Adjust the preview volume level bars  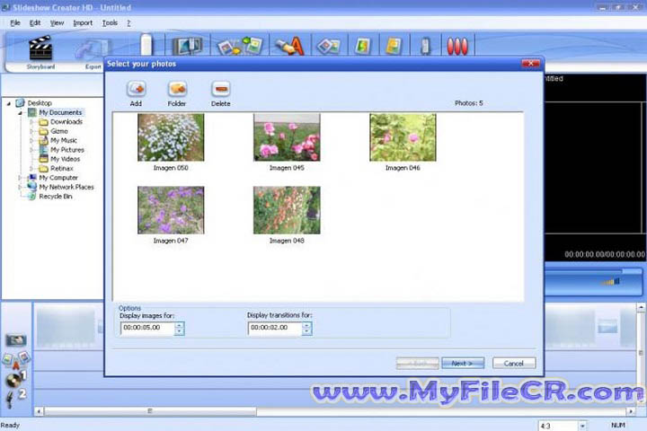coord(610,282)
